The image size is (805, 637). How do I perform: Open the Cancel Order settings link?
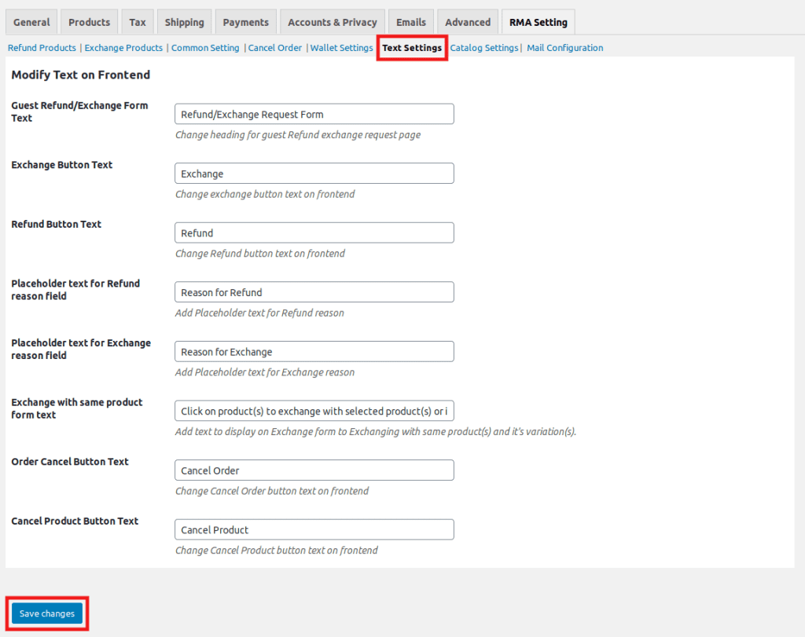274,47
